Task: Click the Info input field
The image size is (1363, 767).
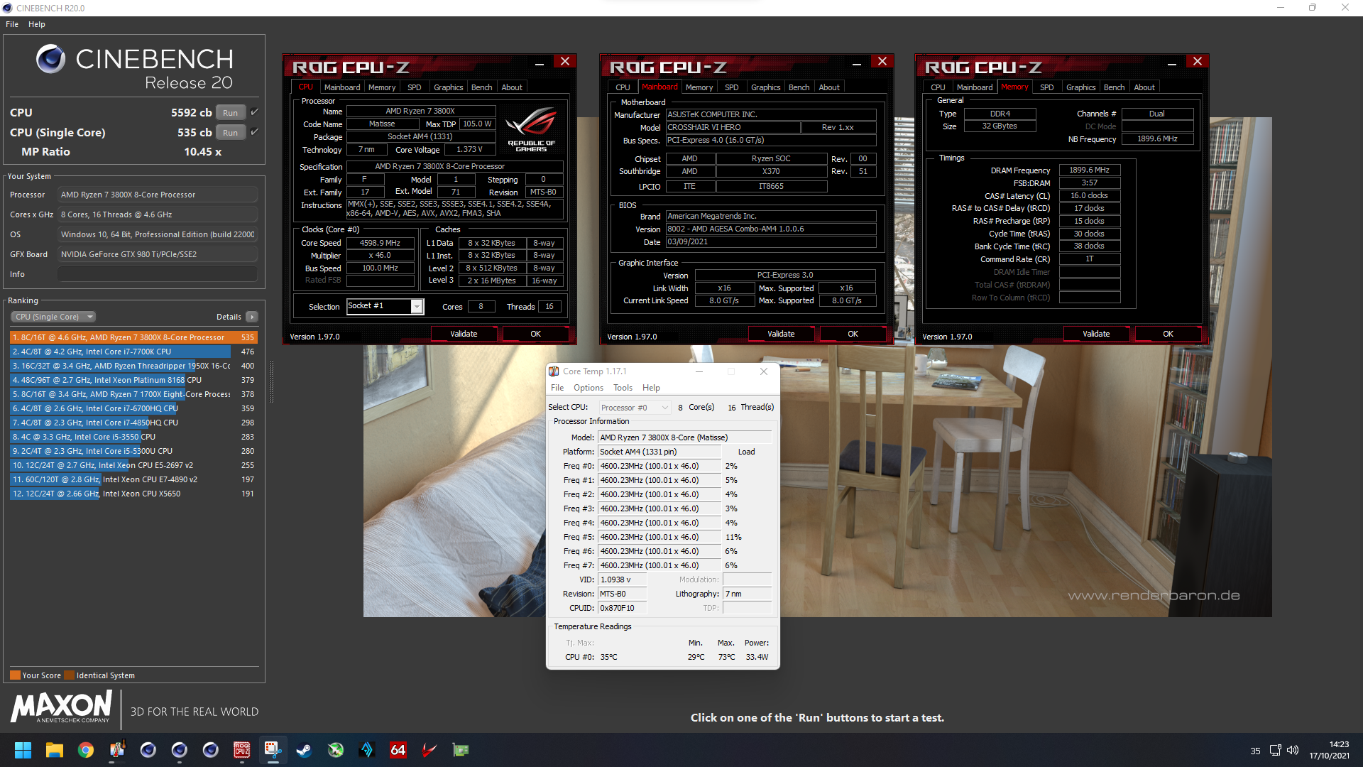Action: tap(158, 274)
